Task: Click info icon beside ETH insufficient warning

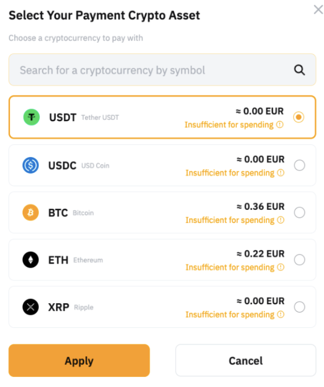Action: [281, 267]
